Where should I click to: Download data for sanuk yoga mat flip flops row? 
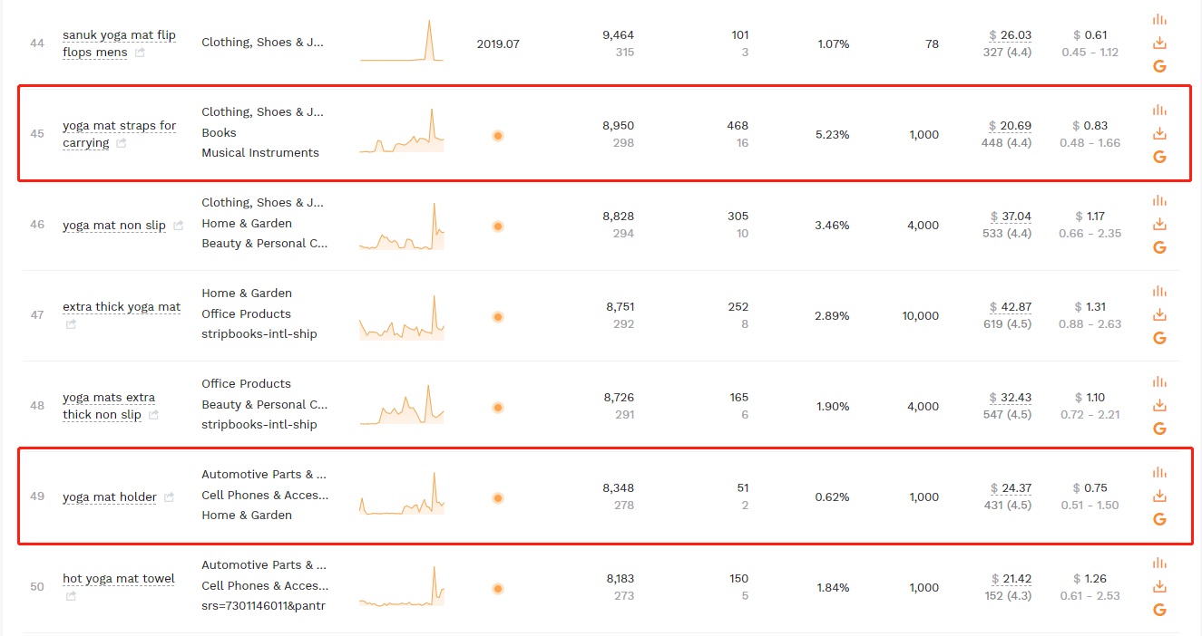pos(1159,43)
